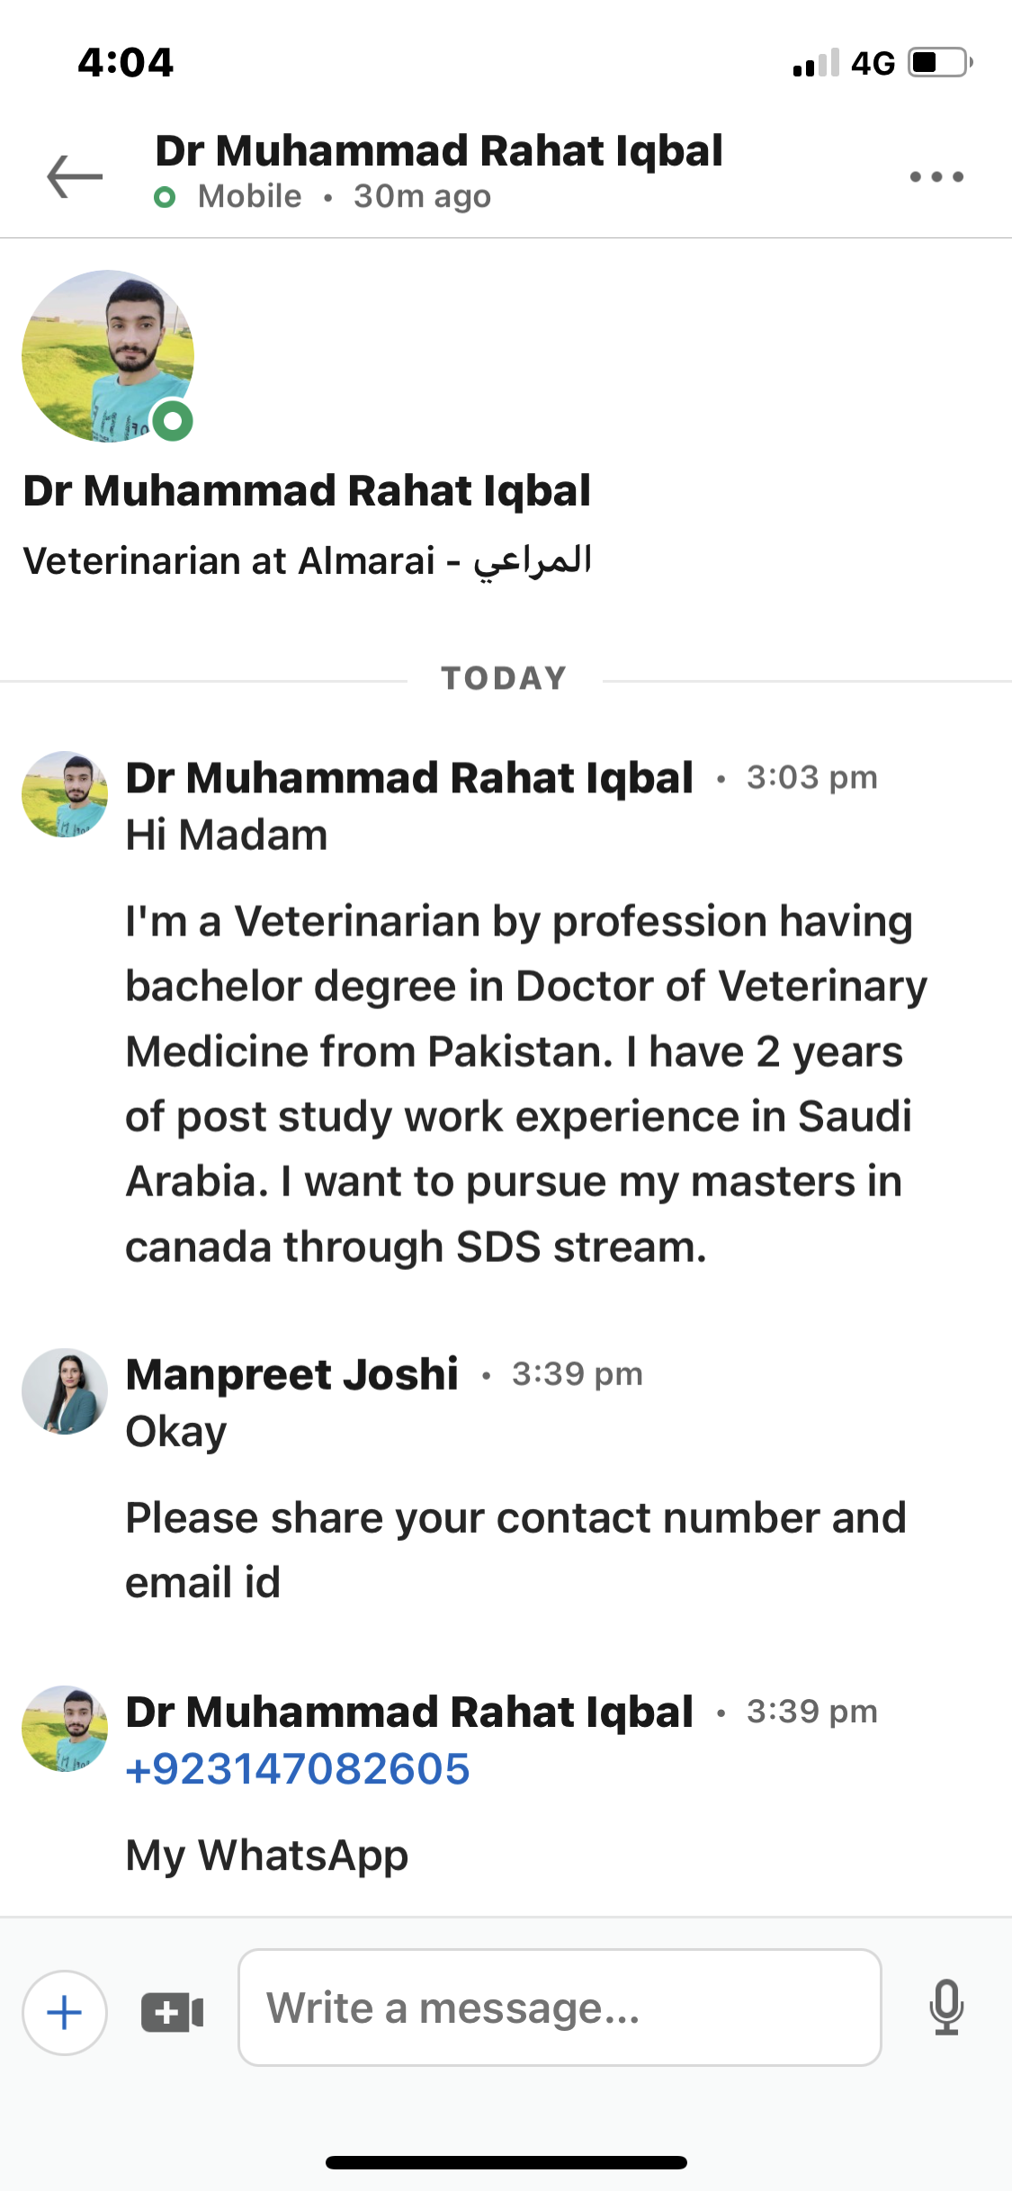Image resolution: width=1012 pixels, height=2191 pixels.
Task: Tap the microphone voice message icon
Action: [x=946, y=2007]
